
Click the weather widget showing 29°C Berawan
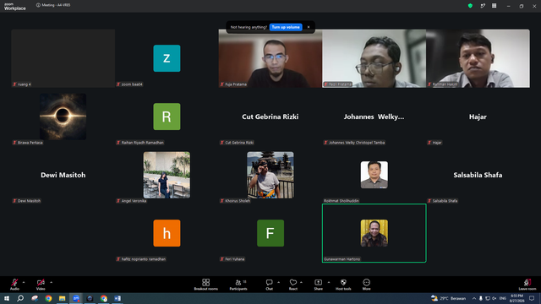(449, 298)
